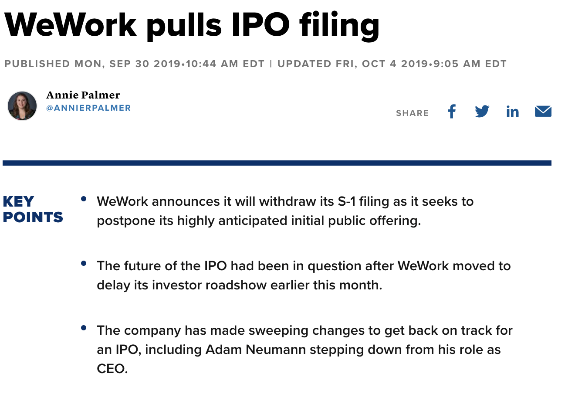Image resolution: width=575 pixels, height=394 pixels.
Task: Click the key point about investor roadshow delay
Action: pos(303,275)
